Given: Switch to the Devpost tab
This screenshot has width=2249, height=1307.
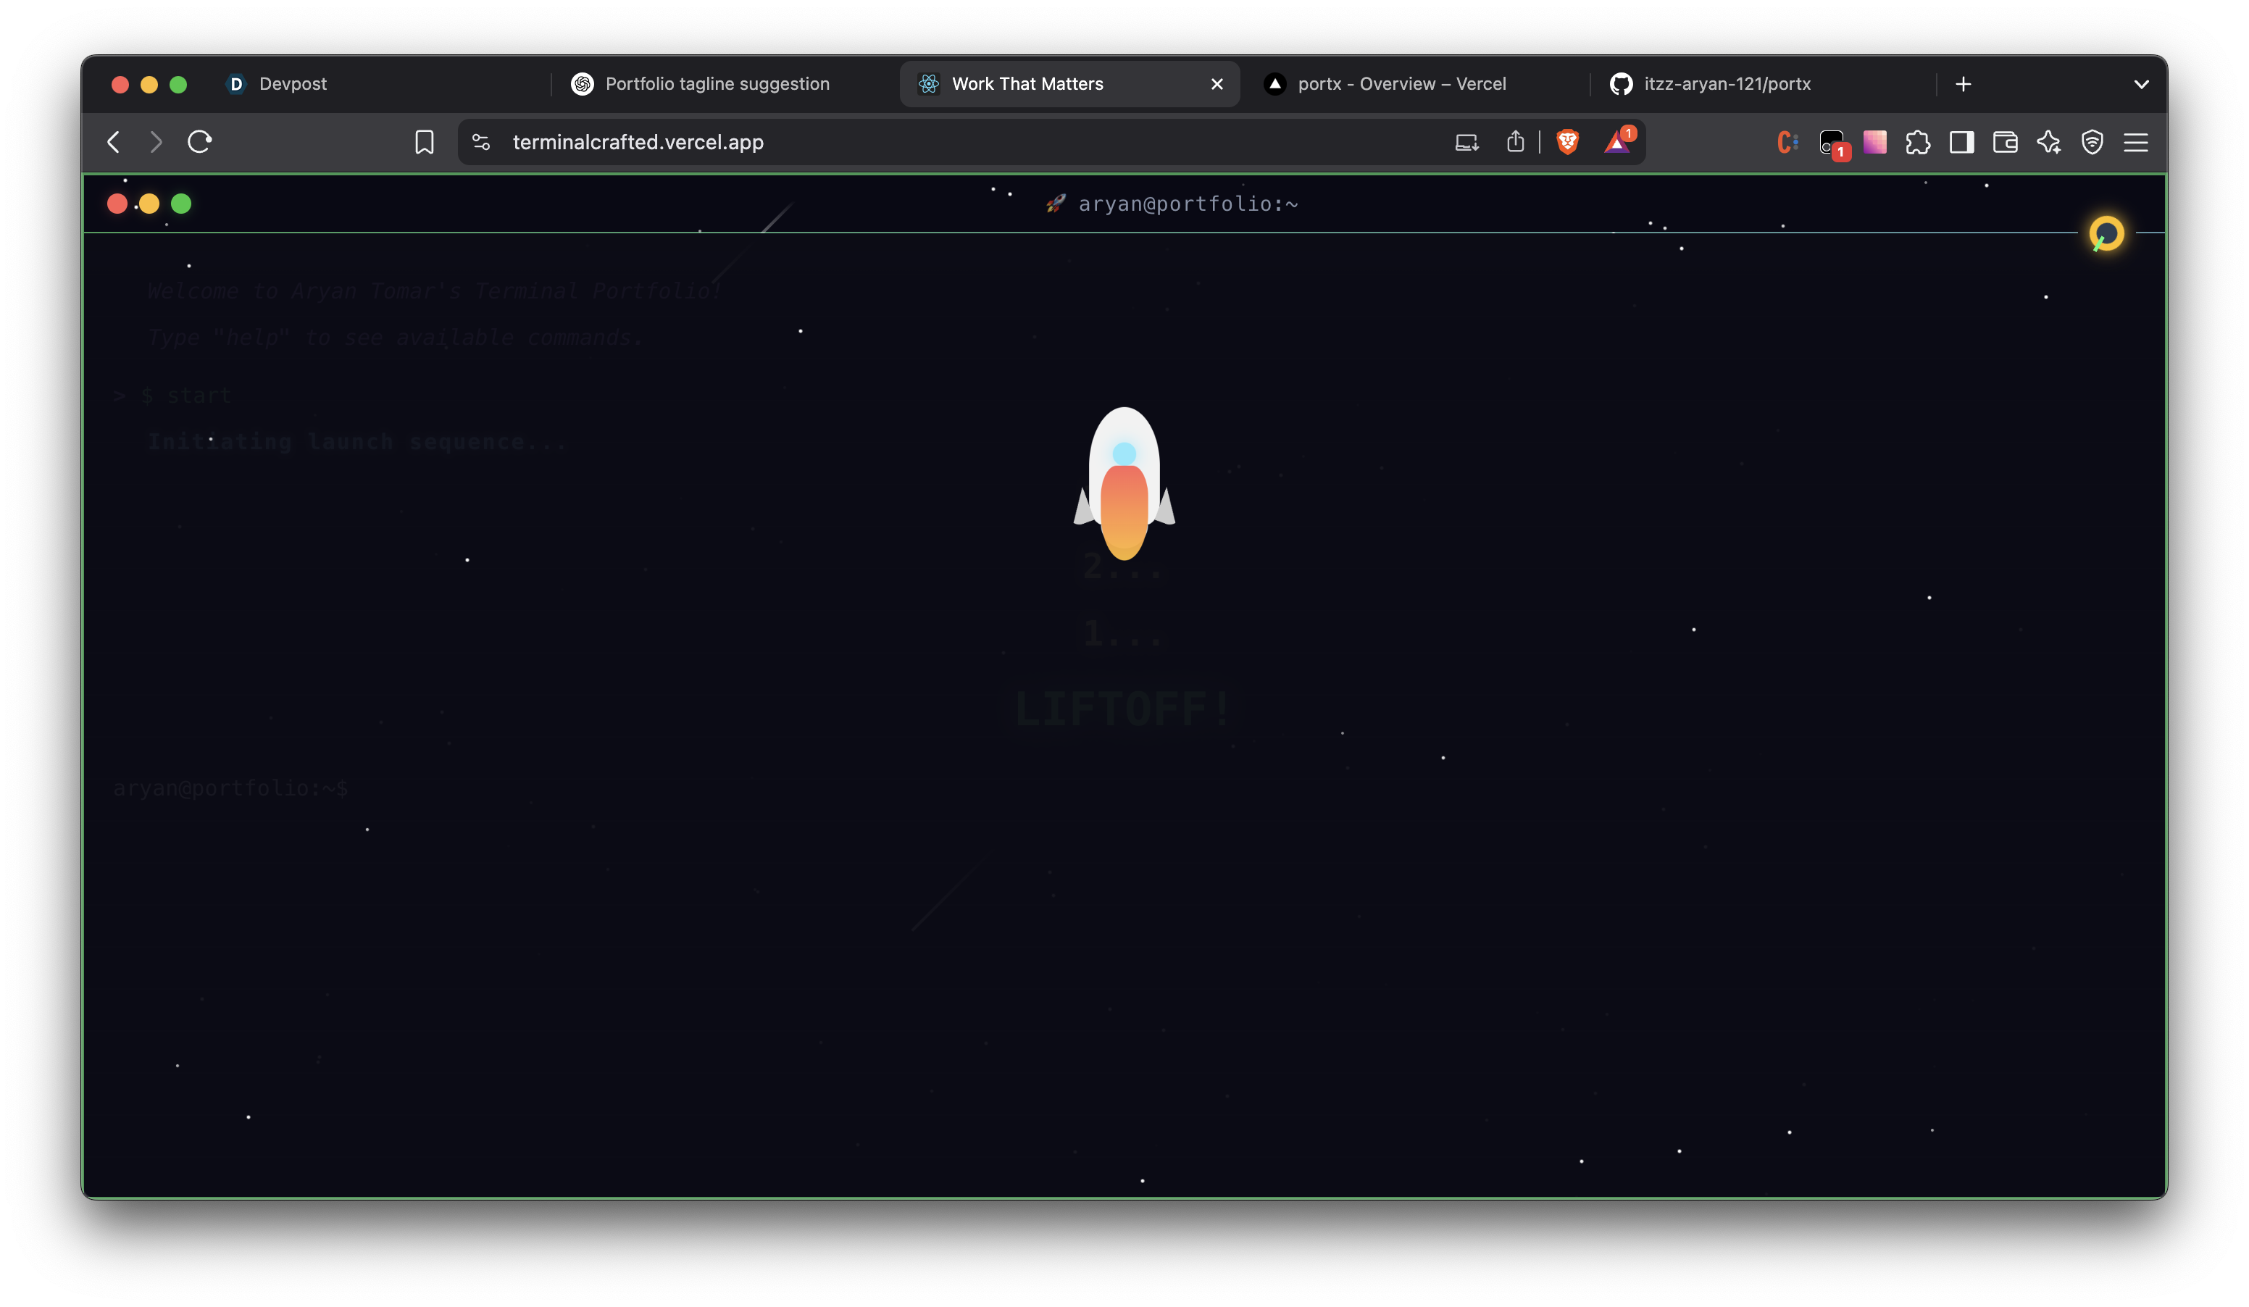Looking at the screenshot, I should coord(293,84).
